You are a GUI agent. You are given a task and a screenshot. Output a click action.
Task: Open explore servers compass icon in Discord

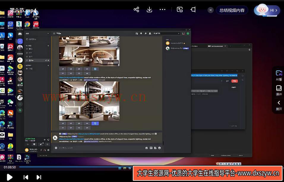coord(20,110)
